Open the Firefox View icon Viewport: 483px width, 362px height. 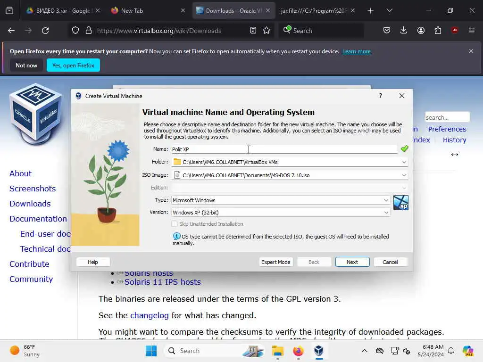9,11
